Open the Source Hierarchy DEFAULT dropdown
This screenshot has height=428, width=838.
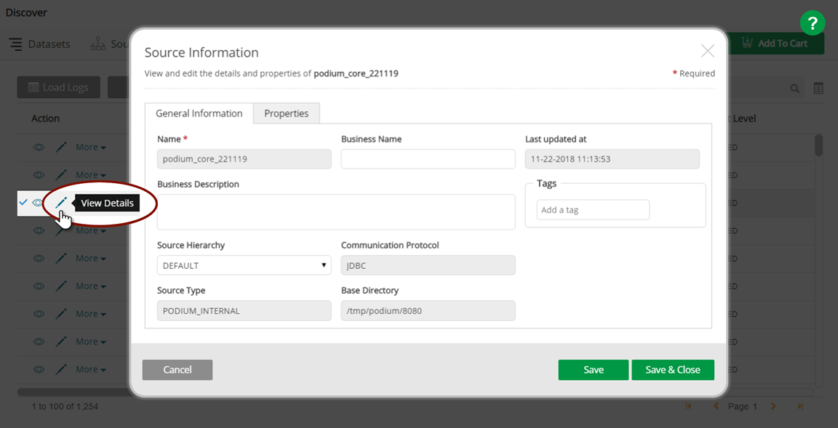[x=244, y=265]
